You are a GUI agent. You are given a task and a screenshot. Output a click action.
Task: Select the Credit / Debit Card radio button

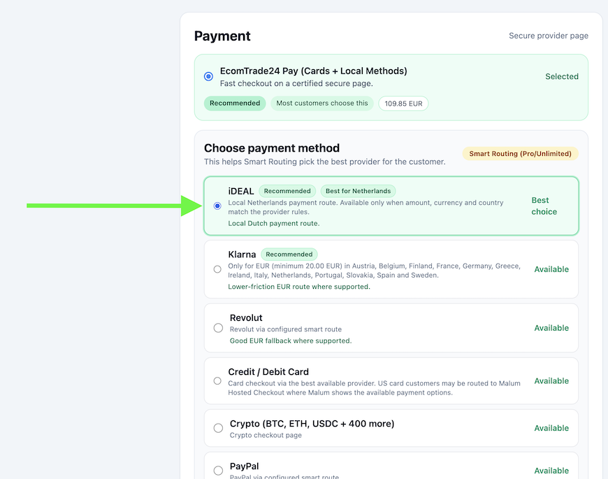pos(217,381)
